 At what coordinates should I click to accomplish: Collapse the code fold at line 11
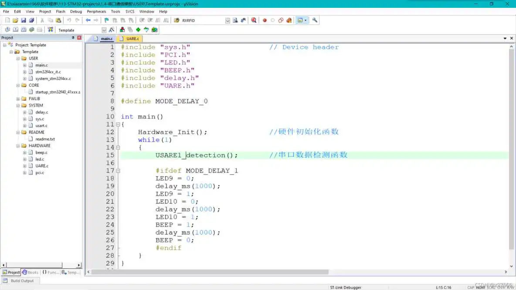tap(118, 124)
